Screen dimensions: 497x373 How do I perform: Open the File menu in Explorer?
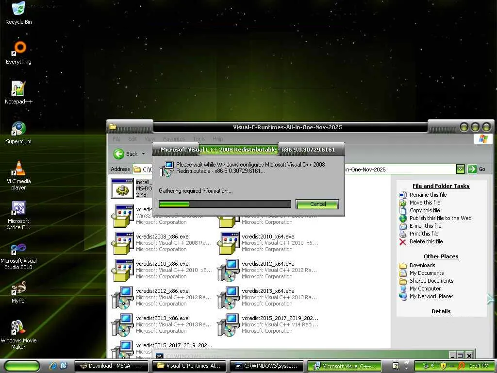coord(116,139)
